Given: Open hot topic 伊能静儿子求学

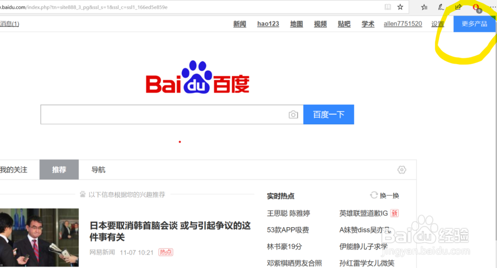Looking at the screenshot, I should (x=363, y=247).
